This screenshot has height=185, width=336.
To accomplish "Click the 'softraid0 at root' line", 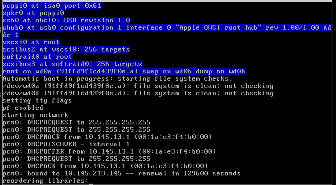I will [37, 57].
